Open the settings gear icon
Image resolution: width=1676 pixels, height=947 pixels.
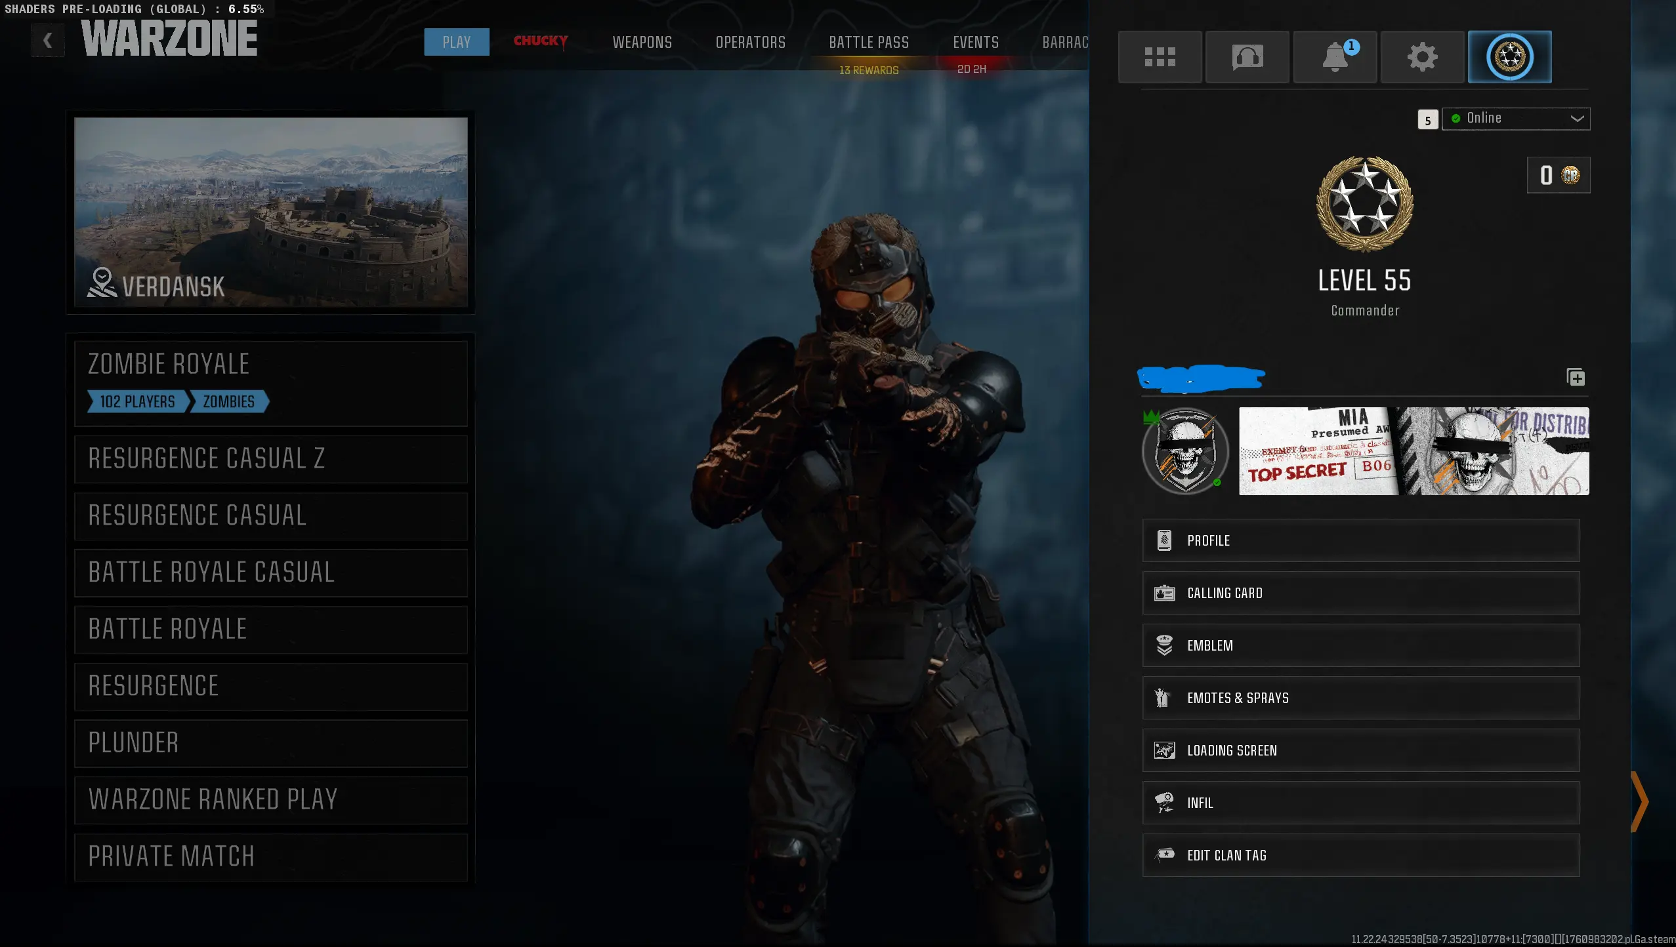[1422, 57]
